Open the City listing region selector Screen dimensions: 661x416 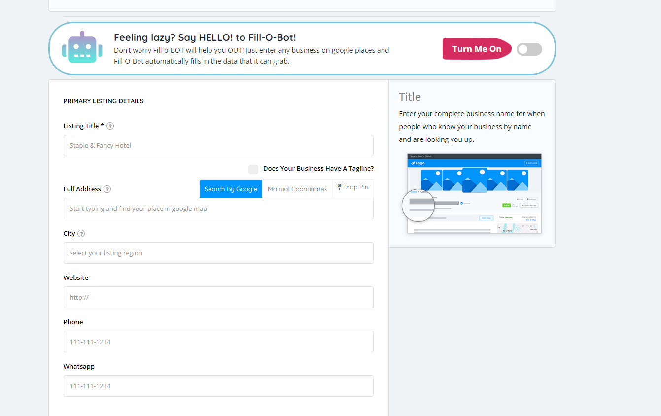218,253
